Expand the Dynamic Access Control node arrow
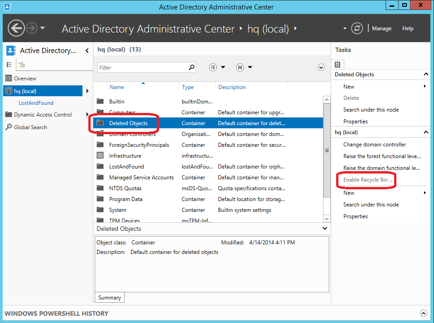This screenshot has height=323, width=434. [x=87, y=114]
